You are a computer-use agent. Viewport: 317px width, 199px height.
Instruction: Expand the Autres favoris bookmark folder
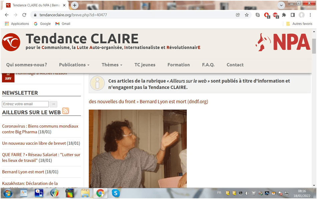[299, 24]
